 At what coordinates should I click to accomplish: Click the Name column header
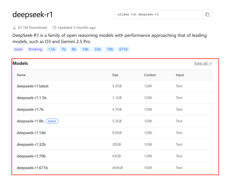21,75
